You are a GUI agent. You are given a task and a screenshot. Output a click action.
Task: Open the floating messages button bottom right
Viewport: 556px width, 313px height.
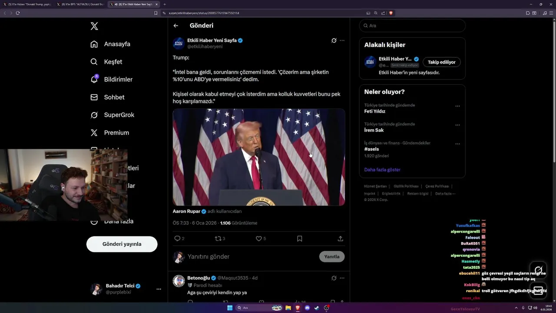[538, 290]
